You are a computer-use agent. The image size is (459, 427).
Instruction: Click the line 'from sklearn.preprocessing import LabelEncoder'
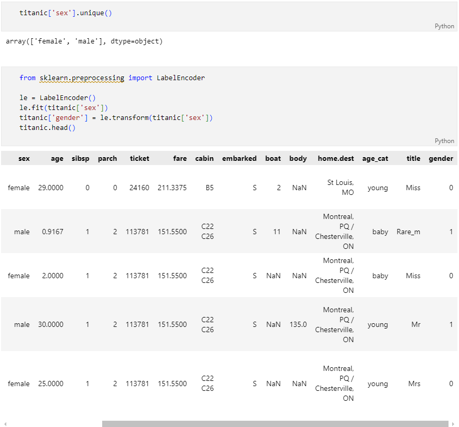pos(112,78)
